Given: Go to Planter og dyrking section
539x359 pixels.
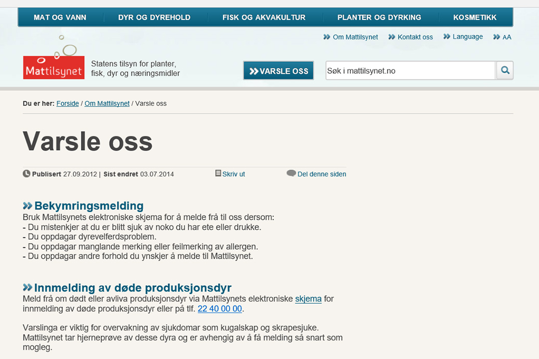Looking at the screenshot, I should tap(379, 17).
